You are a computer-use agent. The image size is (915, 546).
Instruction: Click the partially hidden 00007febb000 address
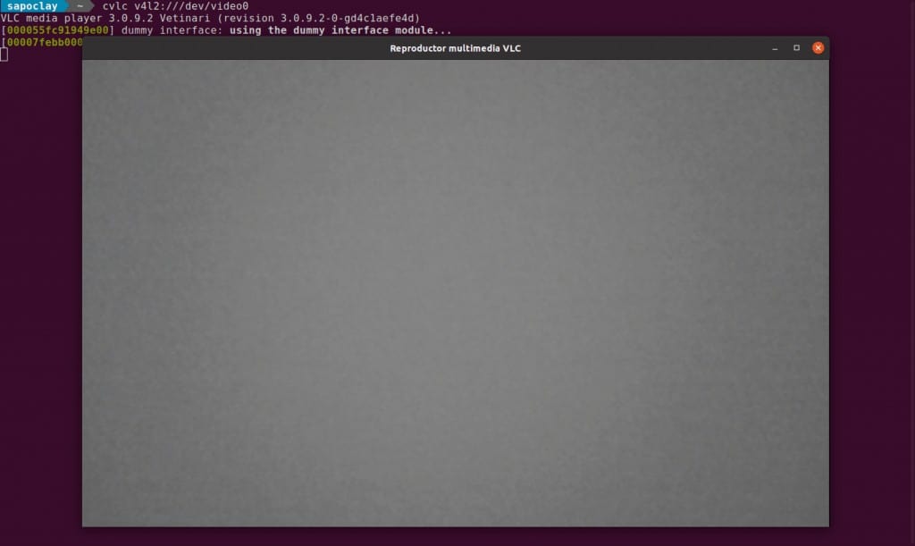45,43
